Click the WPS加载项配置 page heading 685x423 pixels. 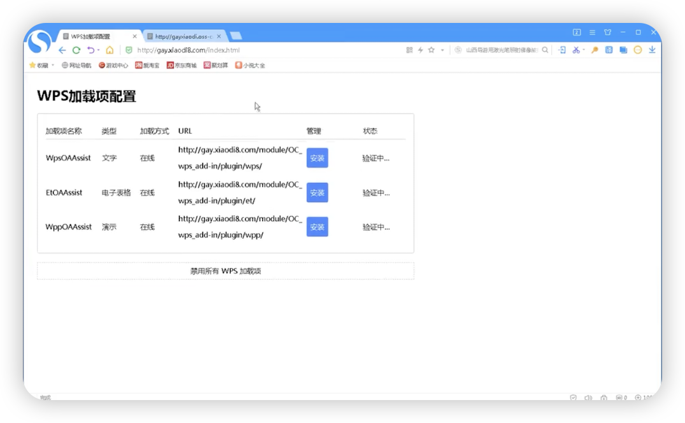coord(87,96)
